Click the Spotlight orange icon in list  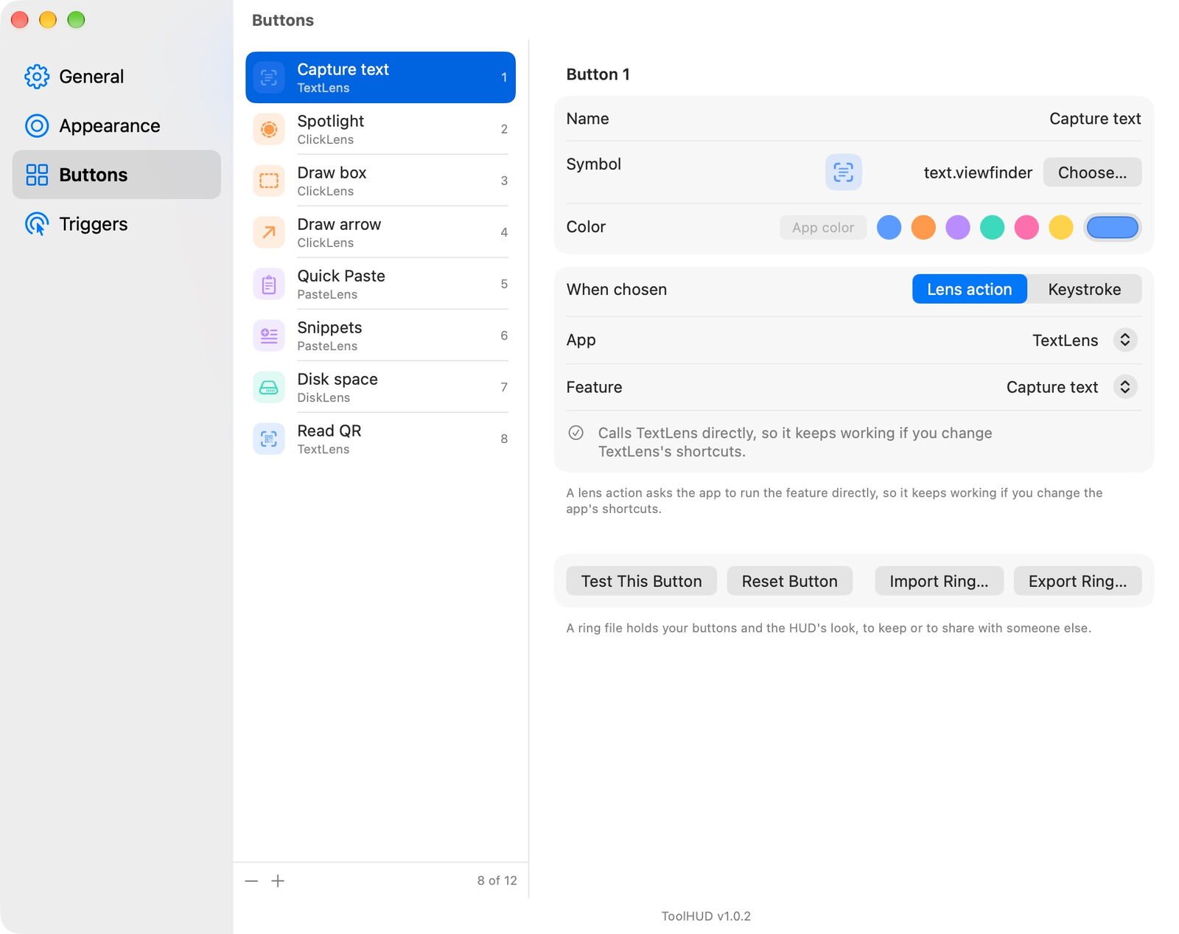[x=269, y=129]
